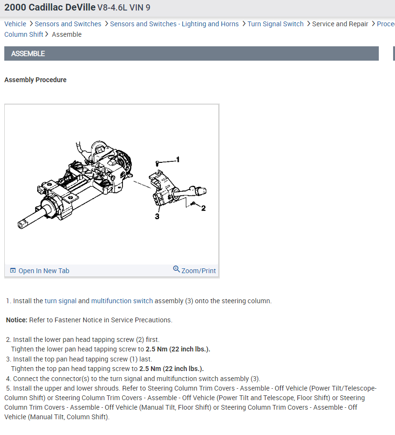This screenshot has height=435, width=395.
Task: Go to Sensors and Switches breadcrumb
Action: coord(68,24)
